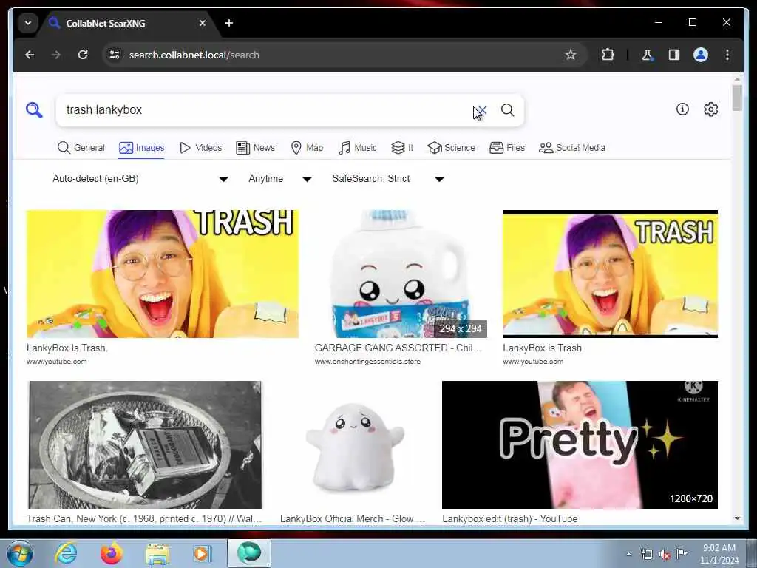Open the profile avatar menu
The width and height of the screenshot is (757, 568).
pos(701,55)
